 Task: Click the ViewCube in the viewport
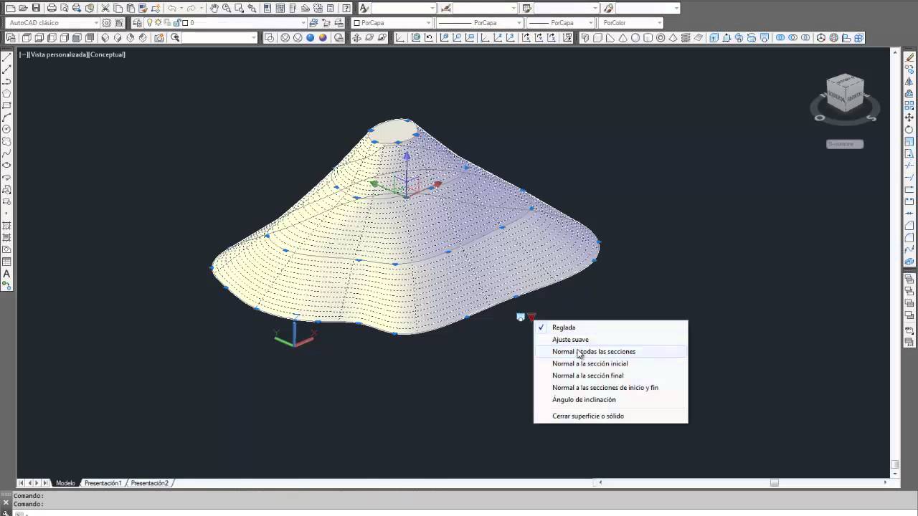pyautogui.click(x=846, y=93)
